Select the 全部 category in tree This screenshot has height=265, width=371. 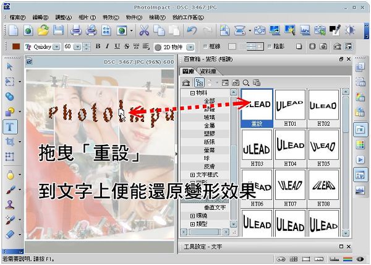[x=210, y=101]
